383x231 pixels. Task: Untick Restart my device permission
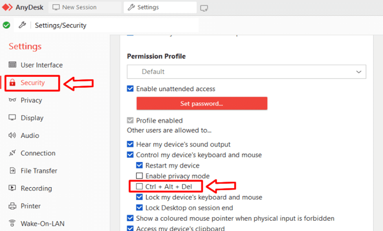tap(139, 166)
